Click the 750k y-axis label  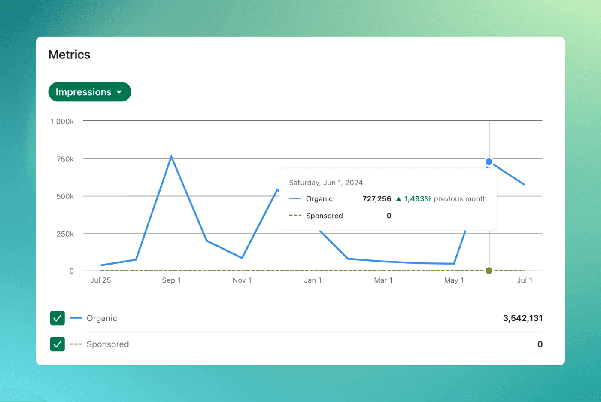[65, 159]
